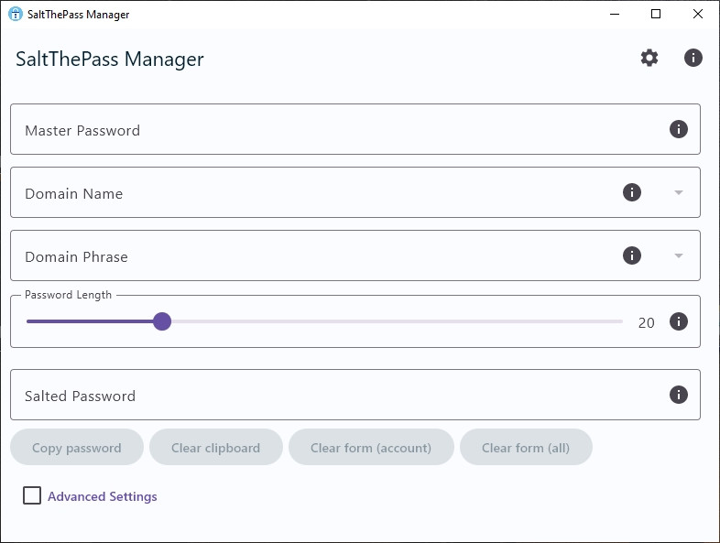Show info for Password Length slider
Screen dimensions: 720x543
pos(678,321)
